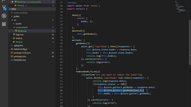Open the Debug view icon
The height and width of the screenshot is (107, 191).
4,16
